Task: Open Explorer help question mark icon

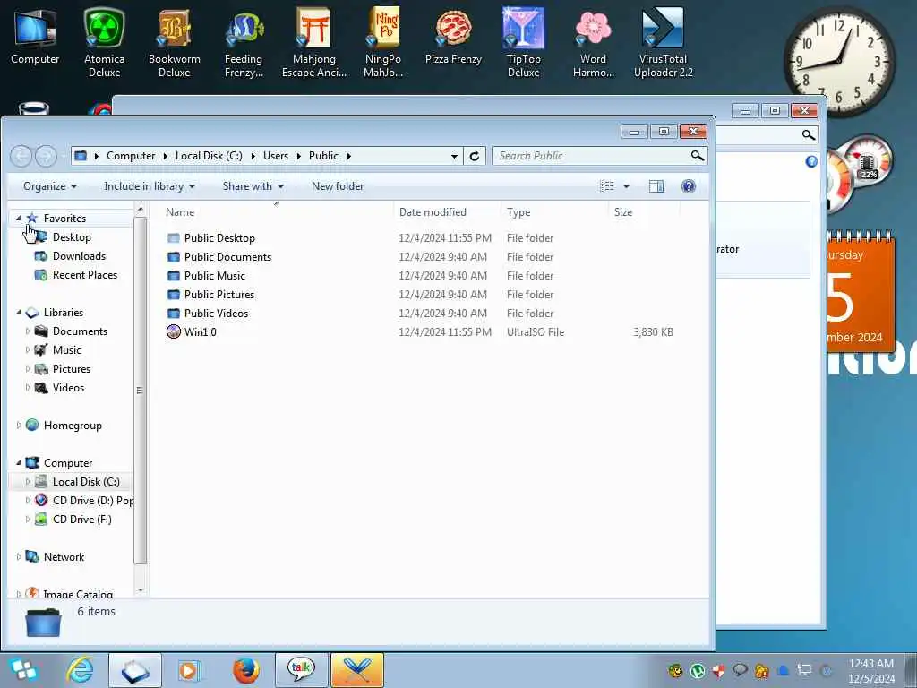Action: coord(689,186)
